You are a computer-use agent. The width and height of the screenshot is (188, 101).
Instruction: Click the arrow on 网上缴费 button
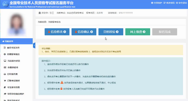tap(144, 32)
